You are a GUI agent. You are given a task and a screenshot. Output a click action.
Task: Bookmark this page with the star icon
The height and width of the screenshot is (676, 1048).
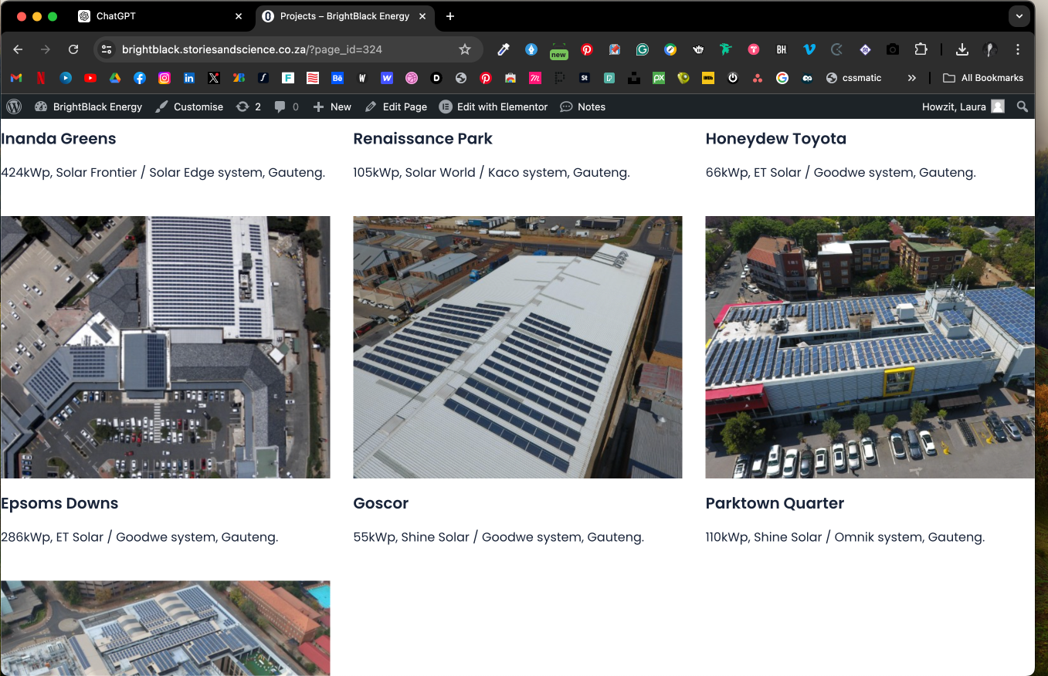tap(464, 49)
